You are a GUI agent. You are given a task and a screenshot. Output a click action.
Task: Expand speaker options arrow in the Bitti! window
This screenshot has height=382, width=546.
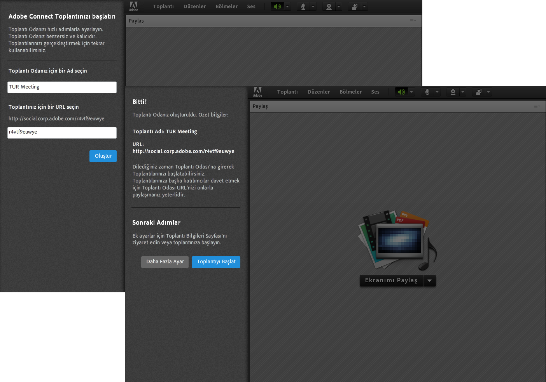(411, 92)
